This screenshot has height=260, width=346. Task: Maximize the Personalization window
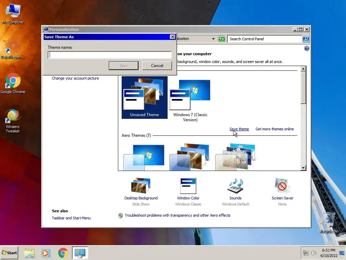click(300, 29)
